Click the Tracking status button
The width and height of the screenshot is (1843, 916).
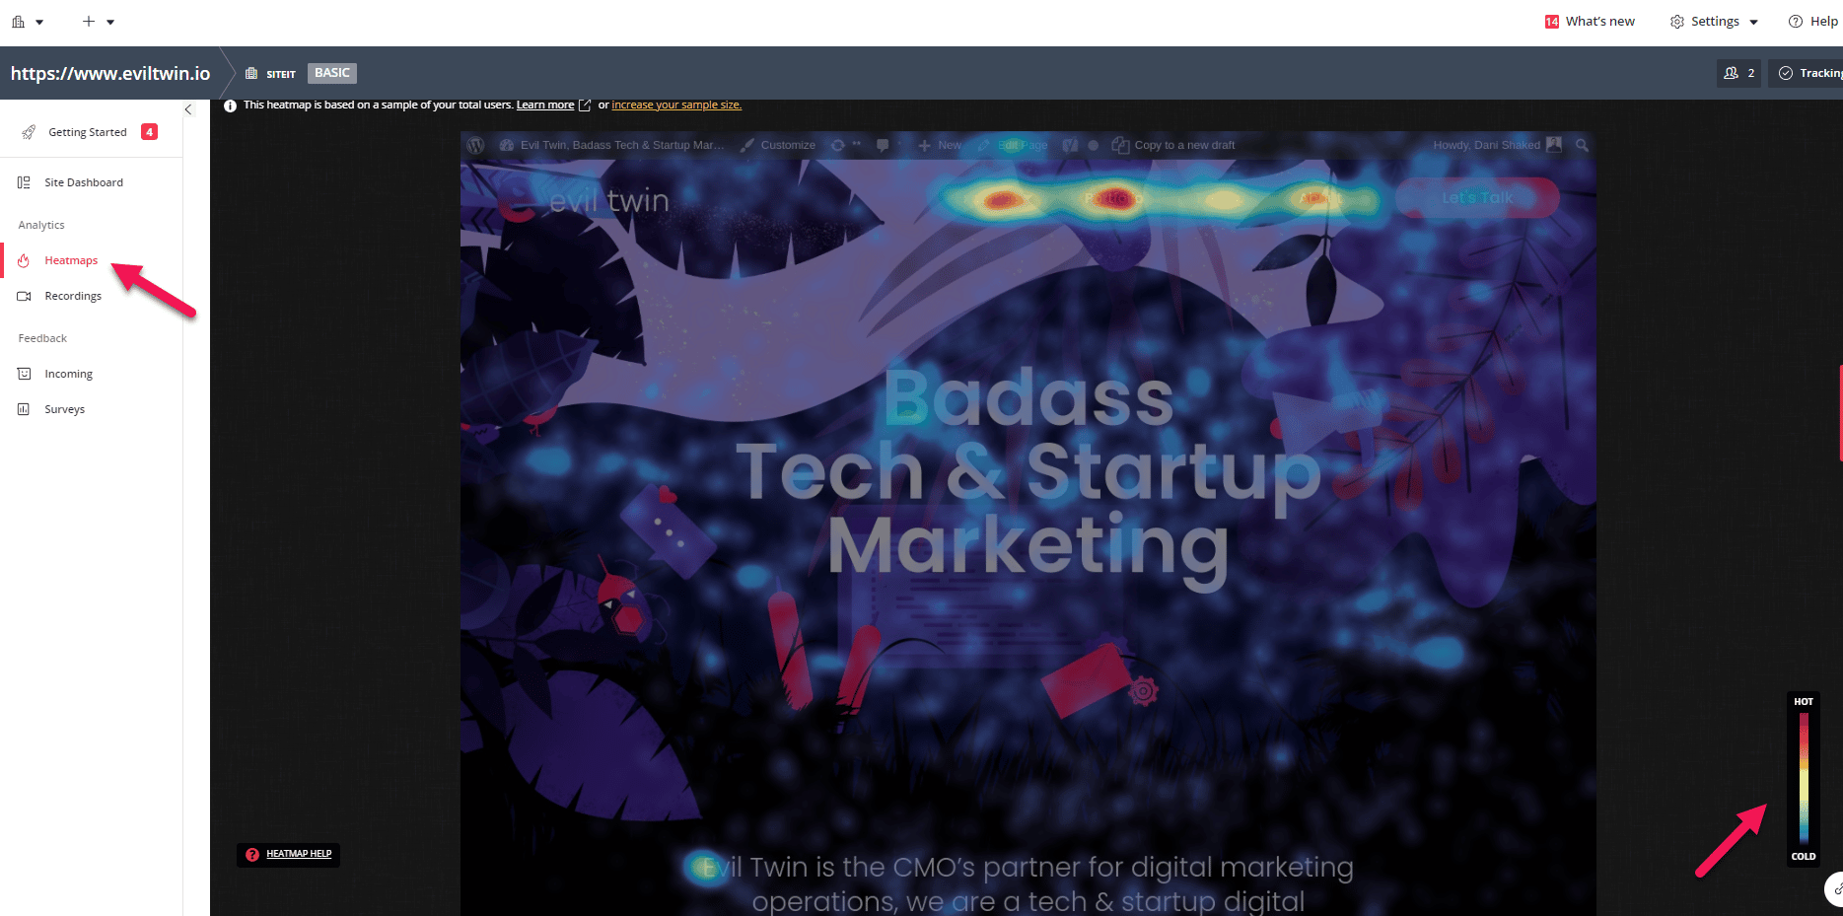pos(1807,73)
